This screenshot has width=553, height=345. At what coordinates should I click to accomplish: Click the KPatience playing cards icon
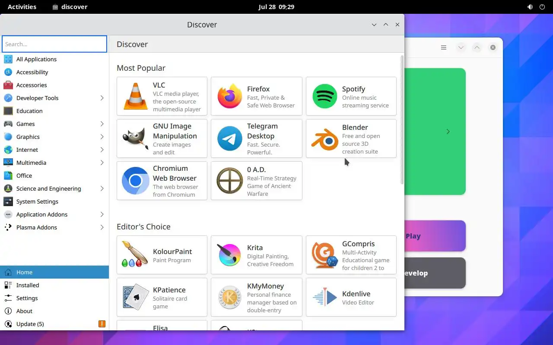[136, 297]
